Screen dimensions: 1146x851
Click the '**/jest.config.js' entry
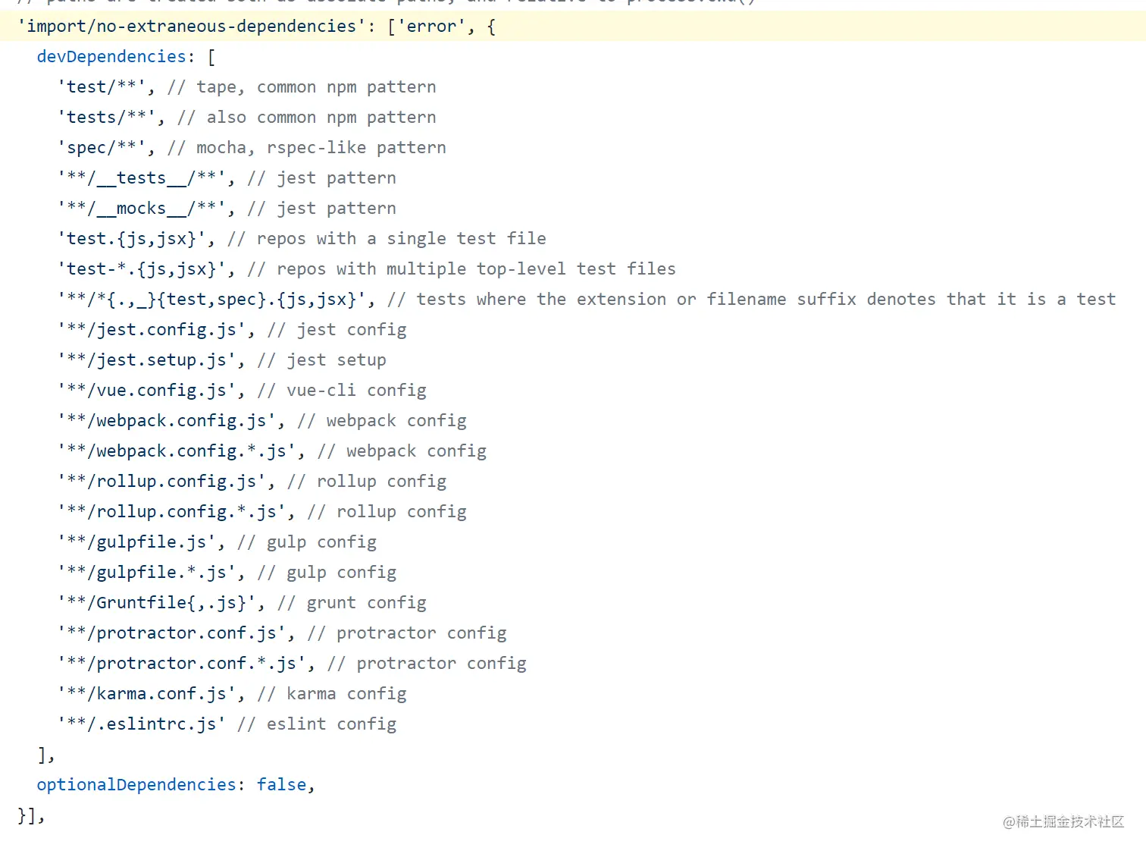pyautogui.click(x=152, y=330)
